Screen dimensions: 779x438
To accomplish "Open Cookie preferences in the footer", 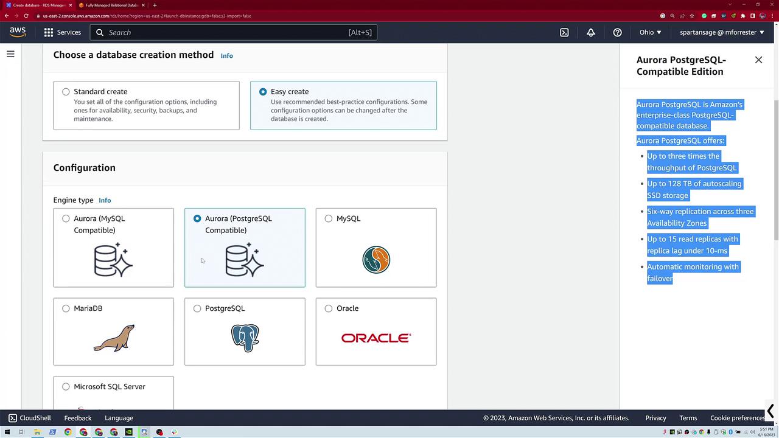I will tap(738, 418).
